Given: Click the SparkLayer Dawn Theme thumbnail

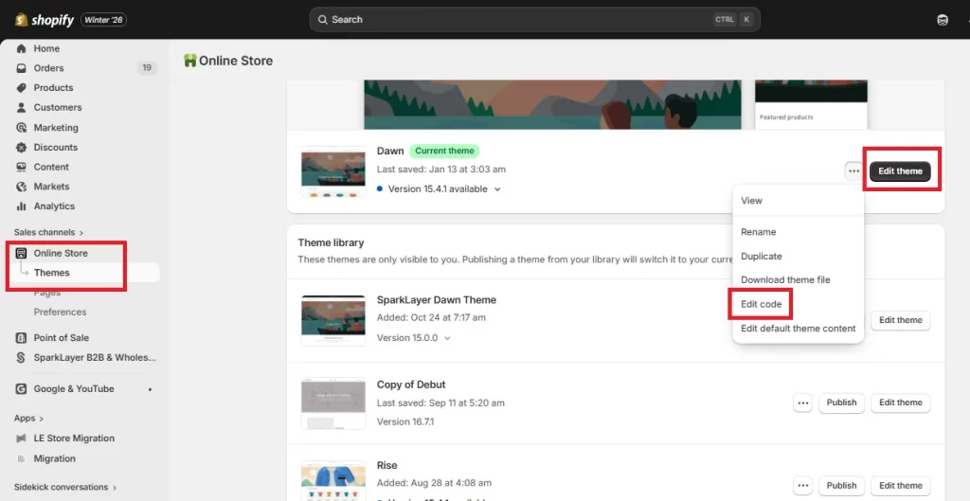Looking at the screenshot, I should 333,320.
